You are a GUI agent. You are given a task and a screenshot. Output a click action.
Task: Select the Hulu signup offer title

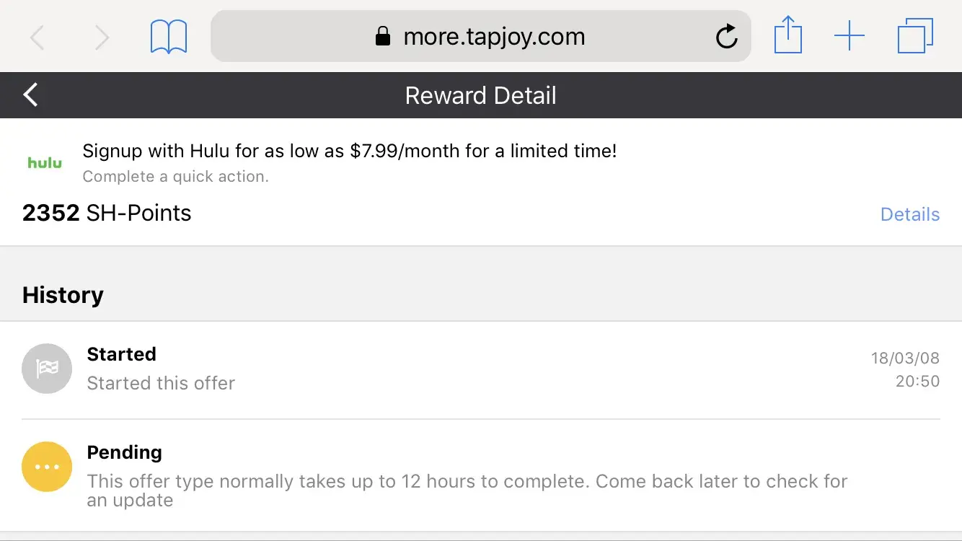(x=350, y=151)
